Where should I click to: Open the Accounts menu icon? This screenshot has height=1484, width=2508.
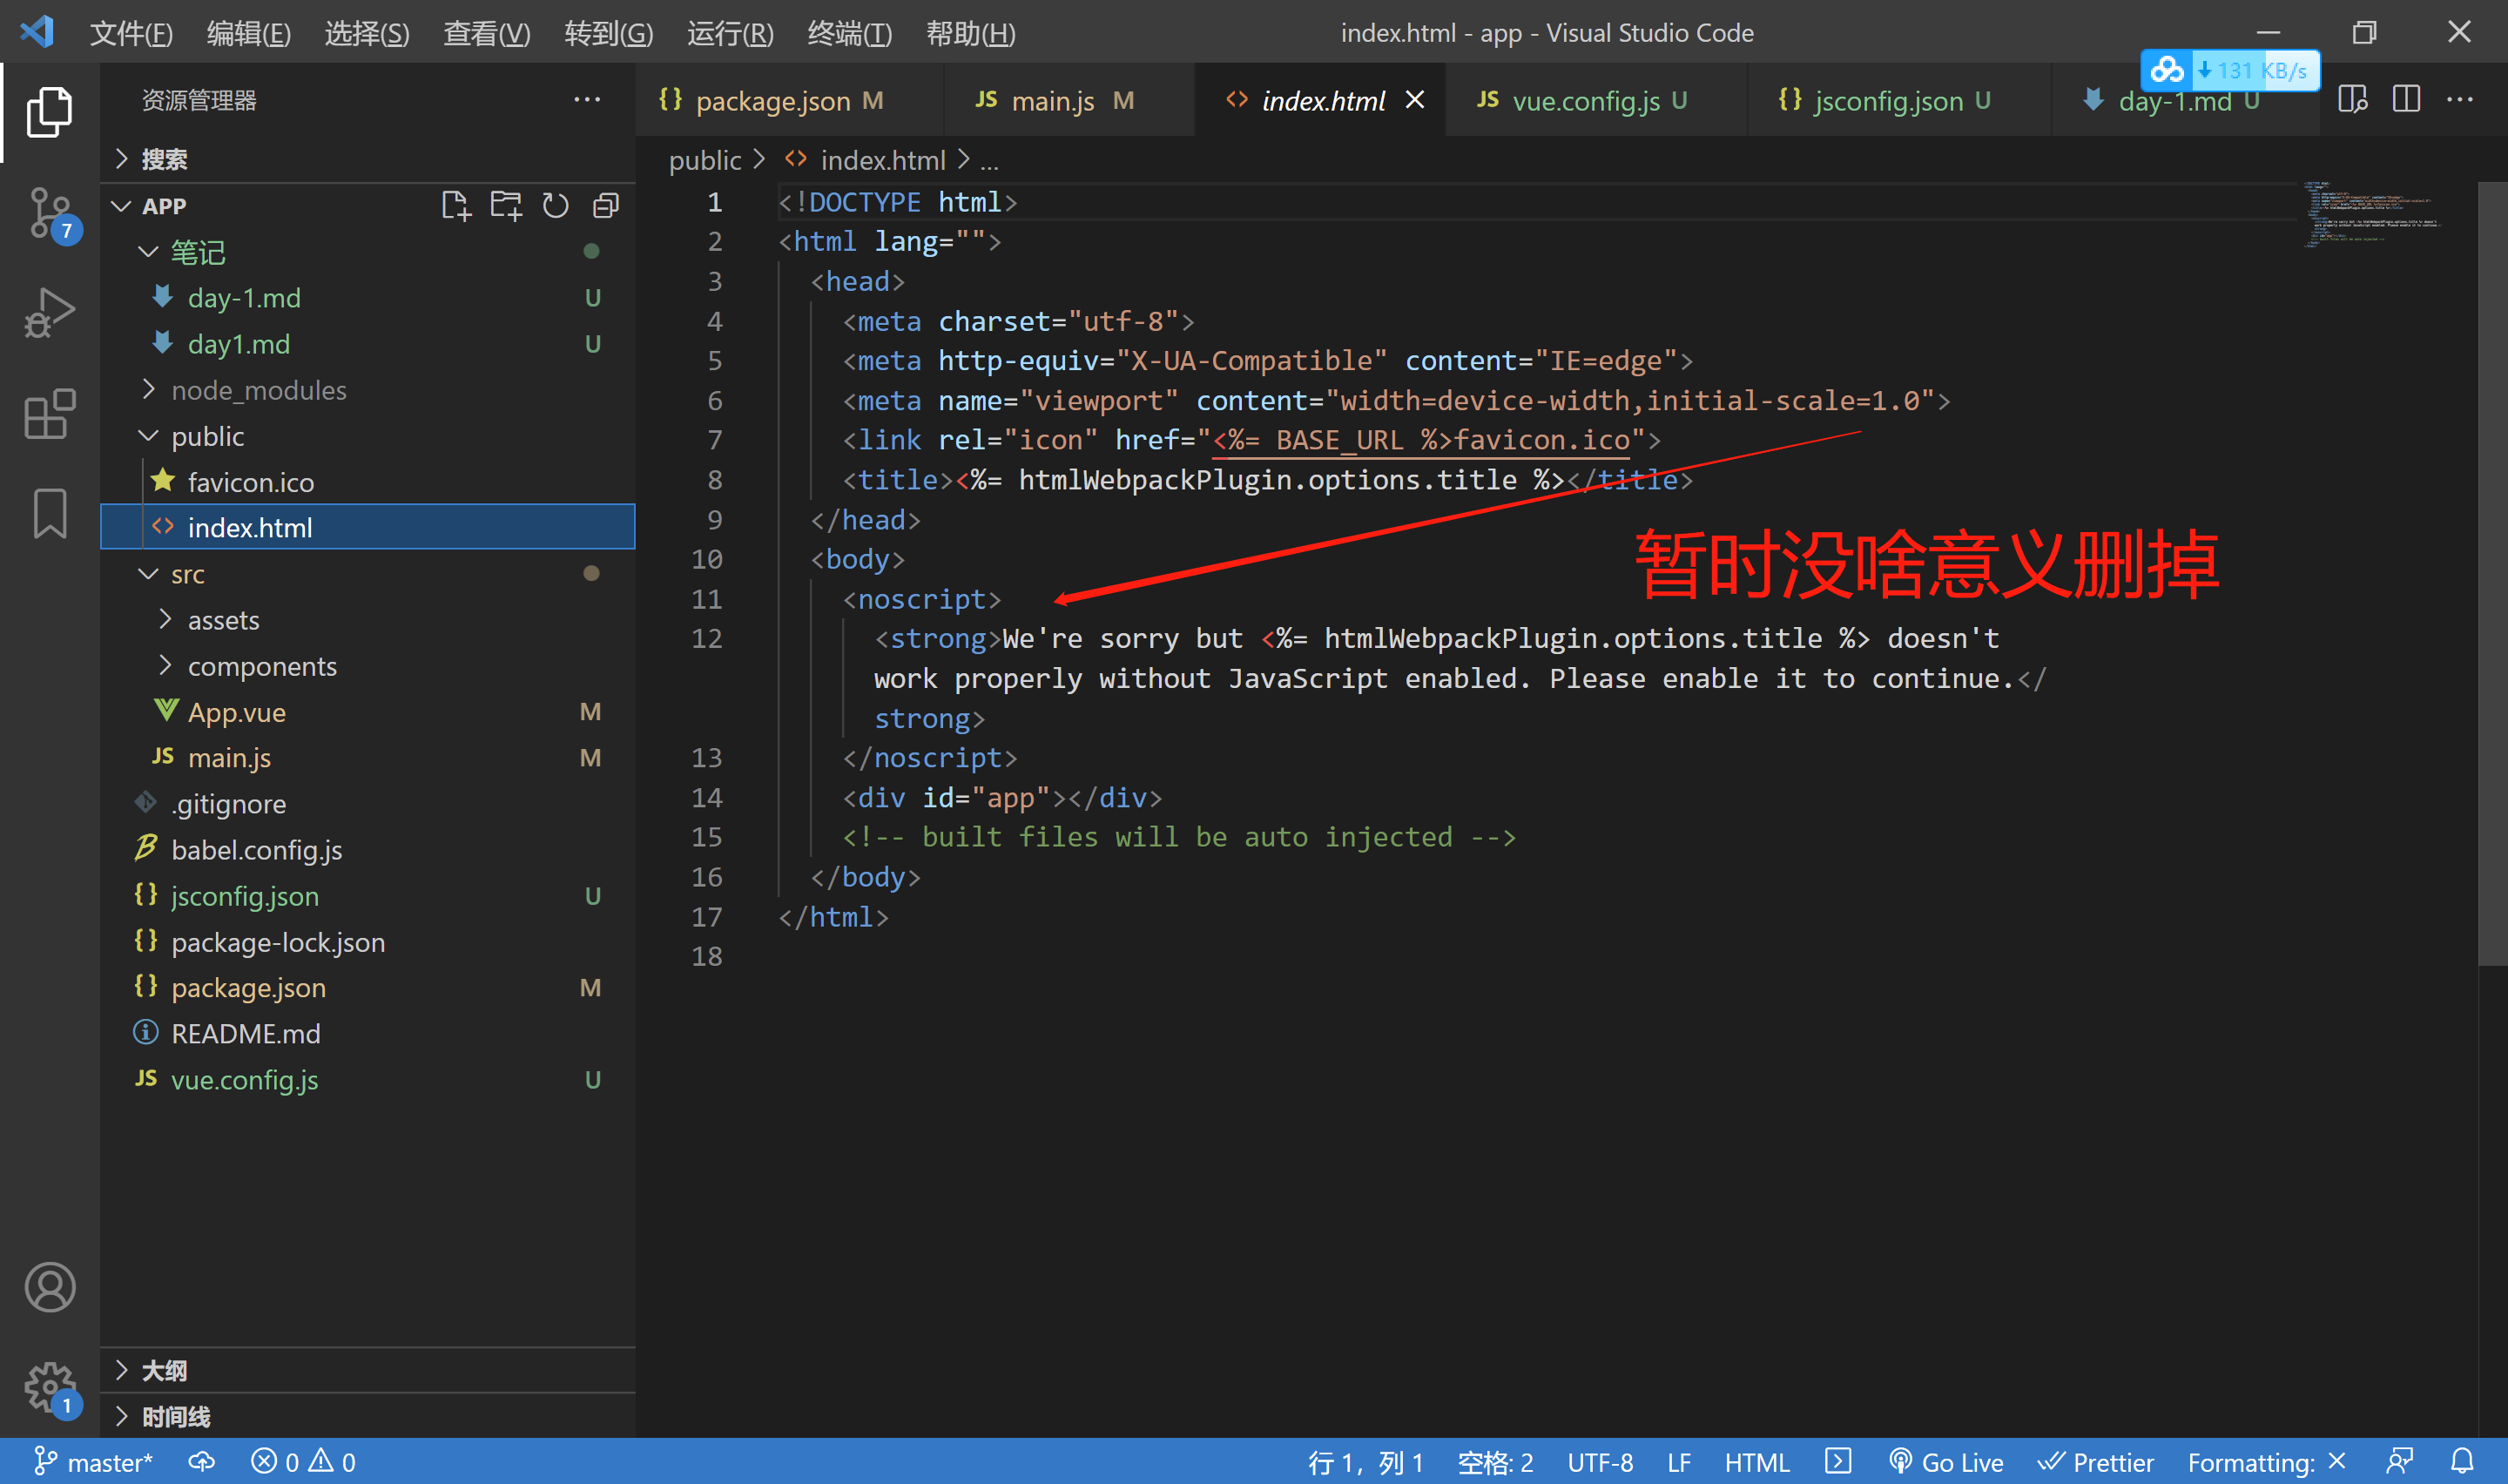50,1287
